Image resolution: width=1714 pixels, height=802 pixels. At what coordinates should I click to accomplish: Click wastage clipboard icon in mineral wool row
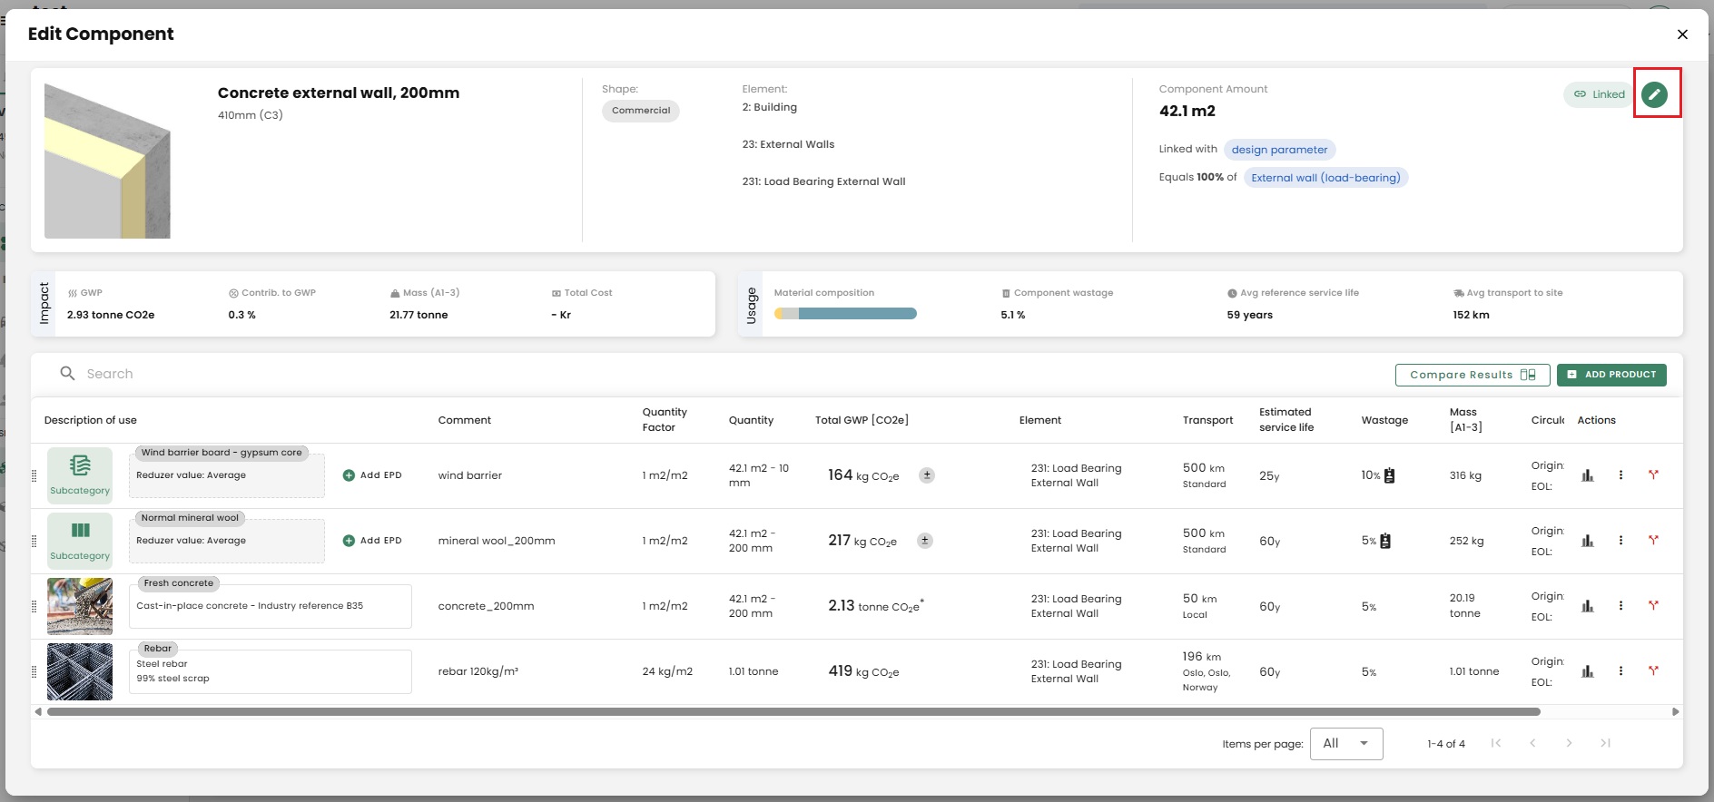click(x=1385, y=542)
